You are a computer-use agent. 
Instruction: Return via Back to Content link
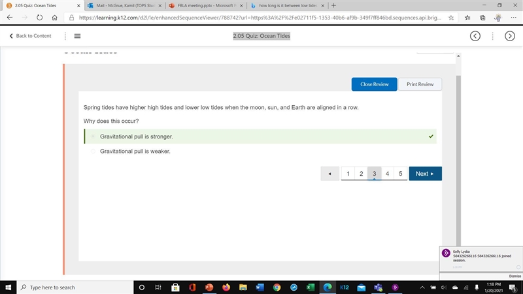(30, 36)
